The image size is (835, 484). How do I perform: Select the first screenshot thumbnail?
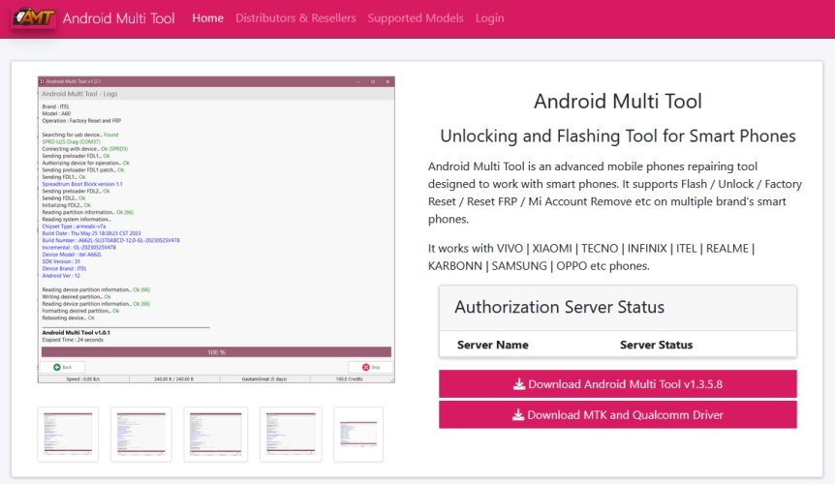68,435
